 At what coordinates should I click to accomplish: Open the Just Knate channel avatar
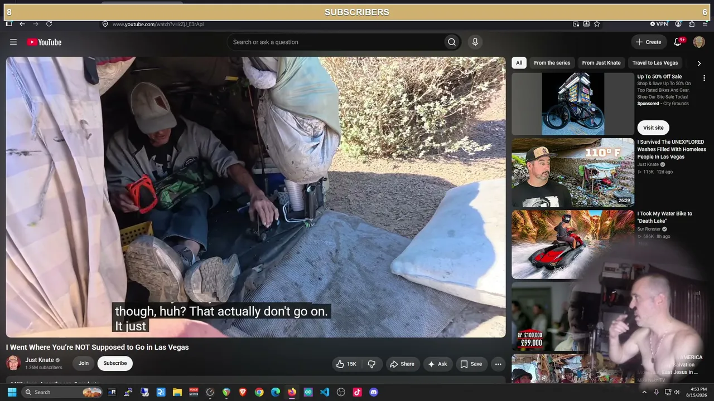[13, 363]
